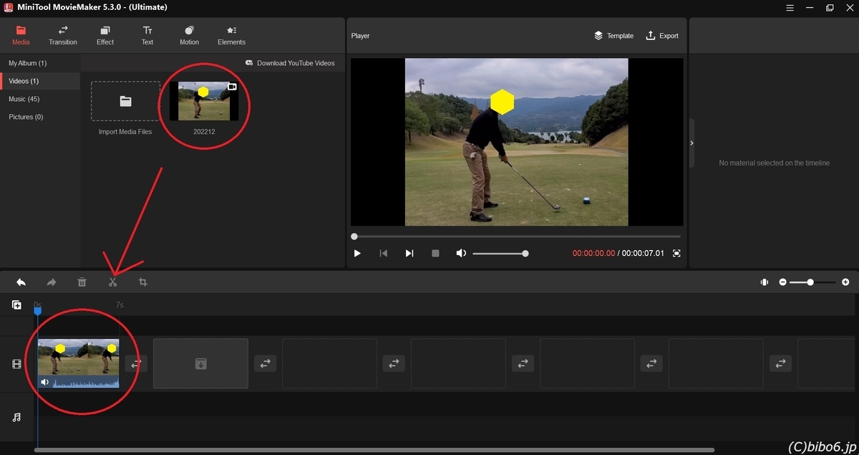Mute the timeline clip's audio speaker icon
This screenshot has width=859, height=455.
pos(45,382)
